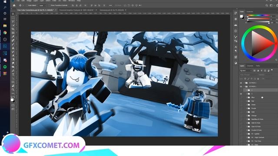Screen dimensions: 278x156
Task: Close the Free Color Corrections.psd tab
Action: point(56,10)
